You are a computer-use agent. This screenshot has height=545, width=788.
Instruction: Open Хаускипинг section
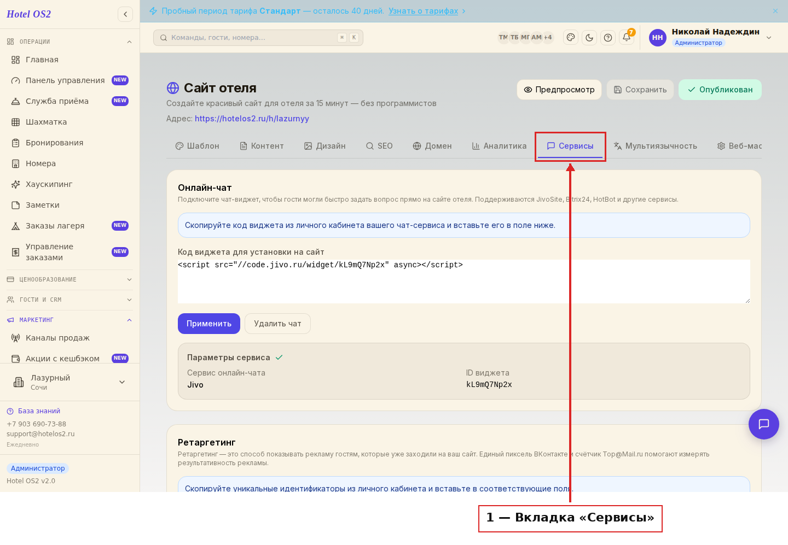pos(69,184)
